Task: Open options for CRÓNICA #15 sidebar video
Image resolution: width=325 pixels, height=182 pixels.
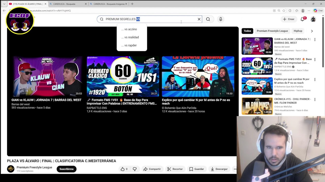Action: (315, 100)
